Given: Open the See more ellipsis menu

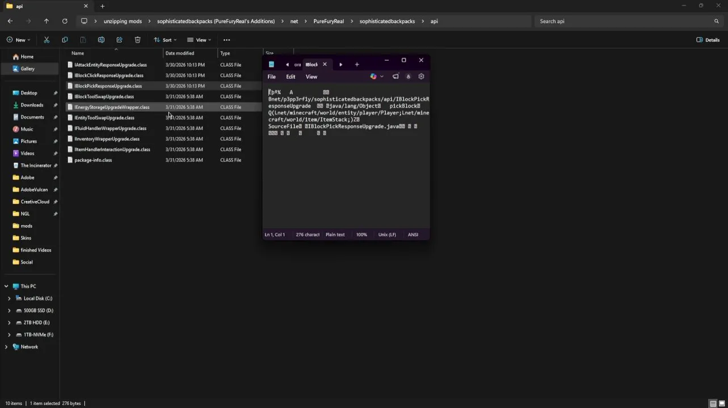Looking at the screenshot, I should click(x=226, y=40).
